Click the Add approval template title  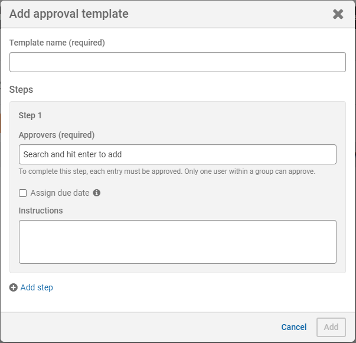click(68, 14)
